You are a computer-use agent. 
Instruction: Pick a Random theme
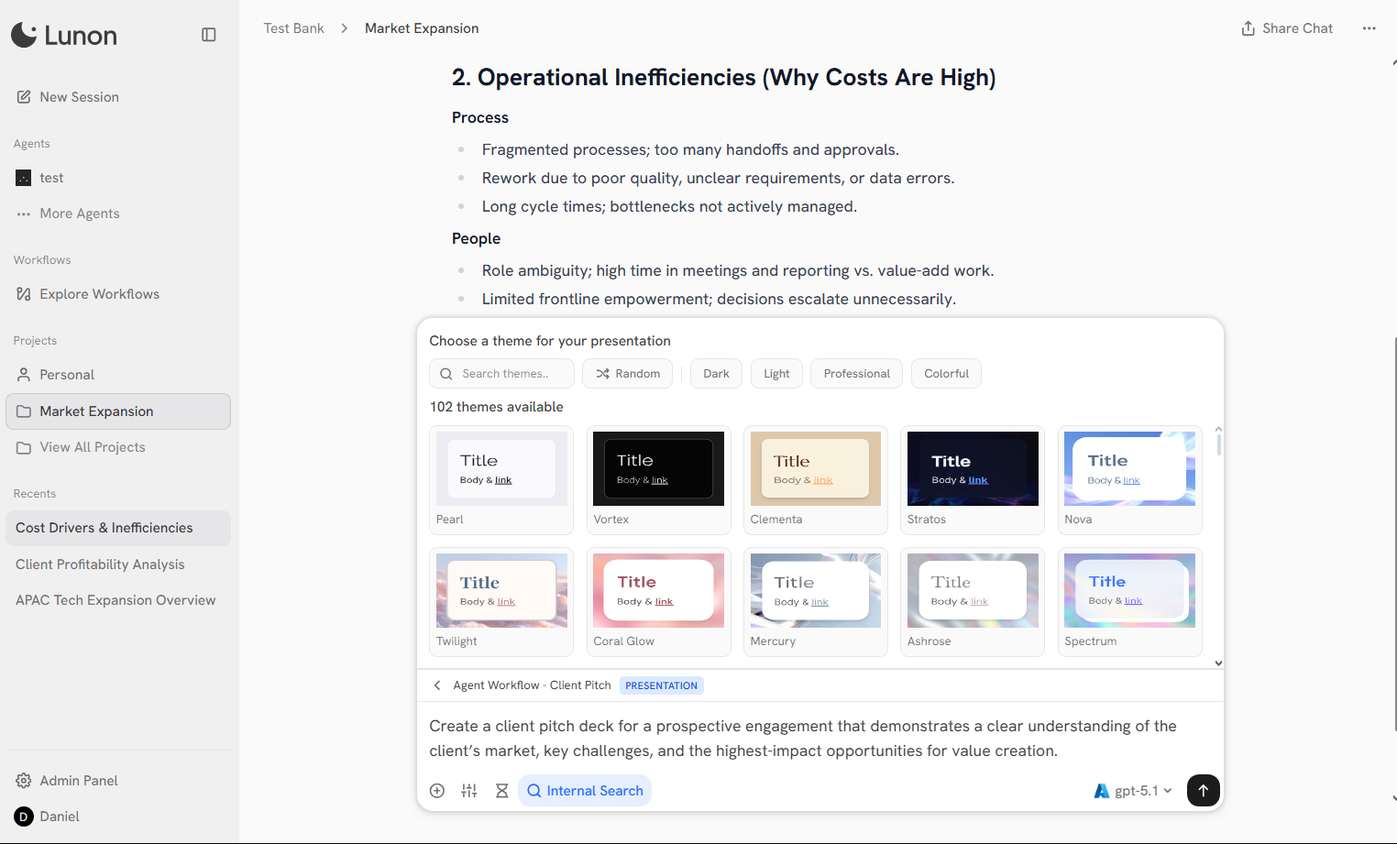(628, 374)
